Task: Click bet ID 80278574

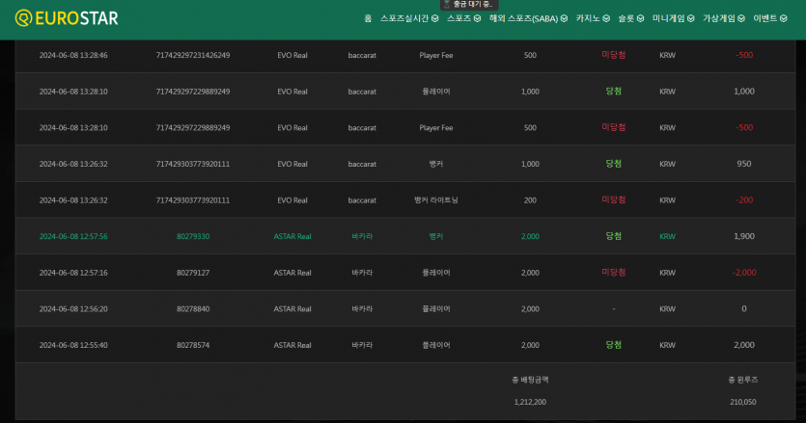Action: click(x=193, y=346)
